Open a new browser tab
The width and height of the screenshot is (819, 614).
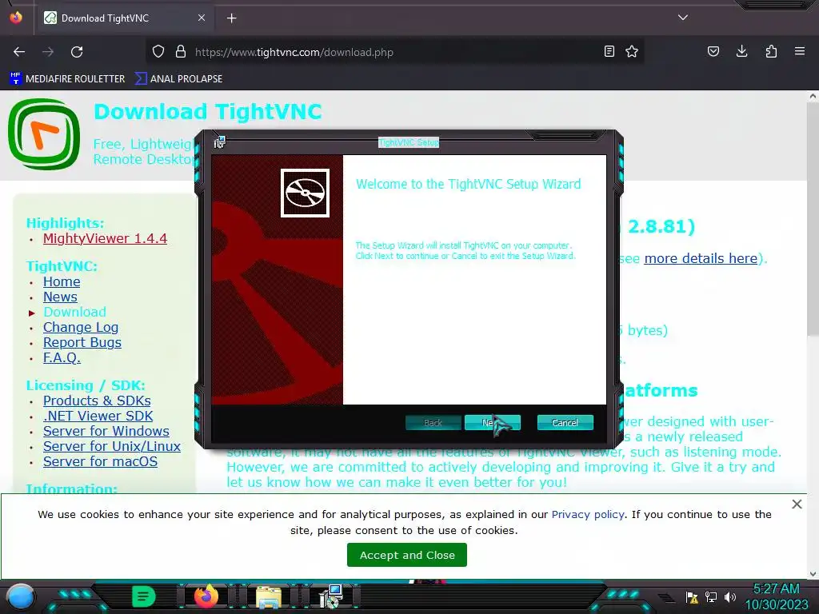231,18
